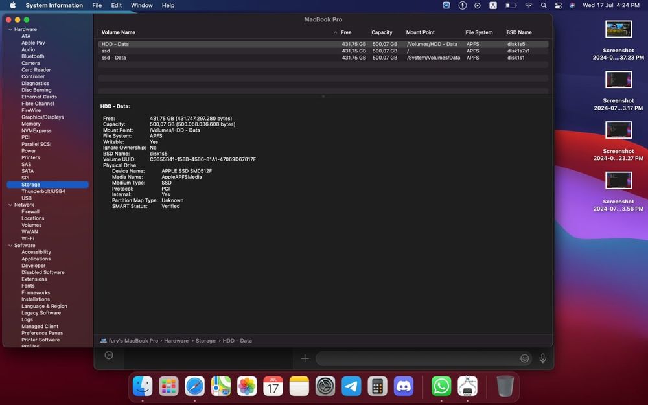648x405 pixels.
Task: Open the File menu
Action: tap(97, 5)
